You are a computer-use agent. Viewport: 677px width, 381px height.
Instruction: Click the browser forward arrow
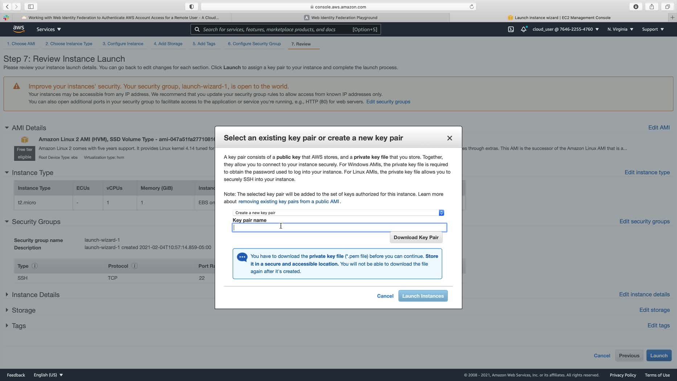coord(16,7)
